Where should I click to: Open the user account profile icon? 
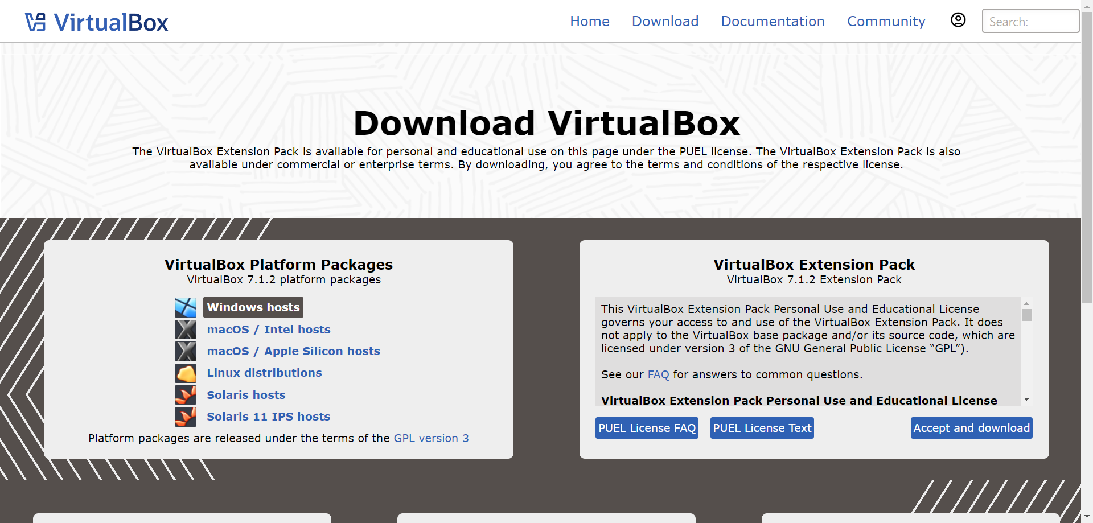tap(958, 20)
